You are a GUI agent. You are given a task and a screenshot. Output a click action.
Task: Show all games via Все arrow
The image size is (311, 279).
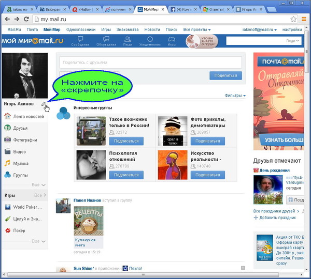(x=40, y=195)
